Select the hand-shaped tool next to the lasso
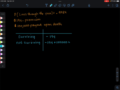120x90 pixels. (x=68, y=5)
